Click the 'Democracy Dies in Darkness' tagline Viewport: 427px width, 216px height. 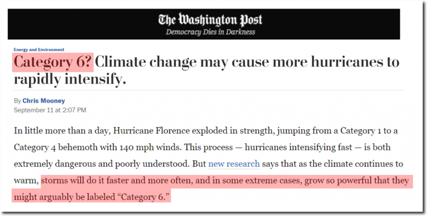[211, 32]
